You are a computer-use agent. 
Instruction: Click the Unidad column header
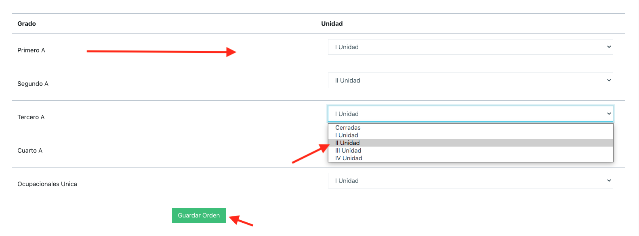tap(332, 24)
